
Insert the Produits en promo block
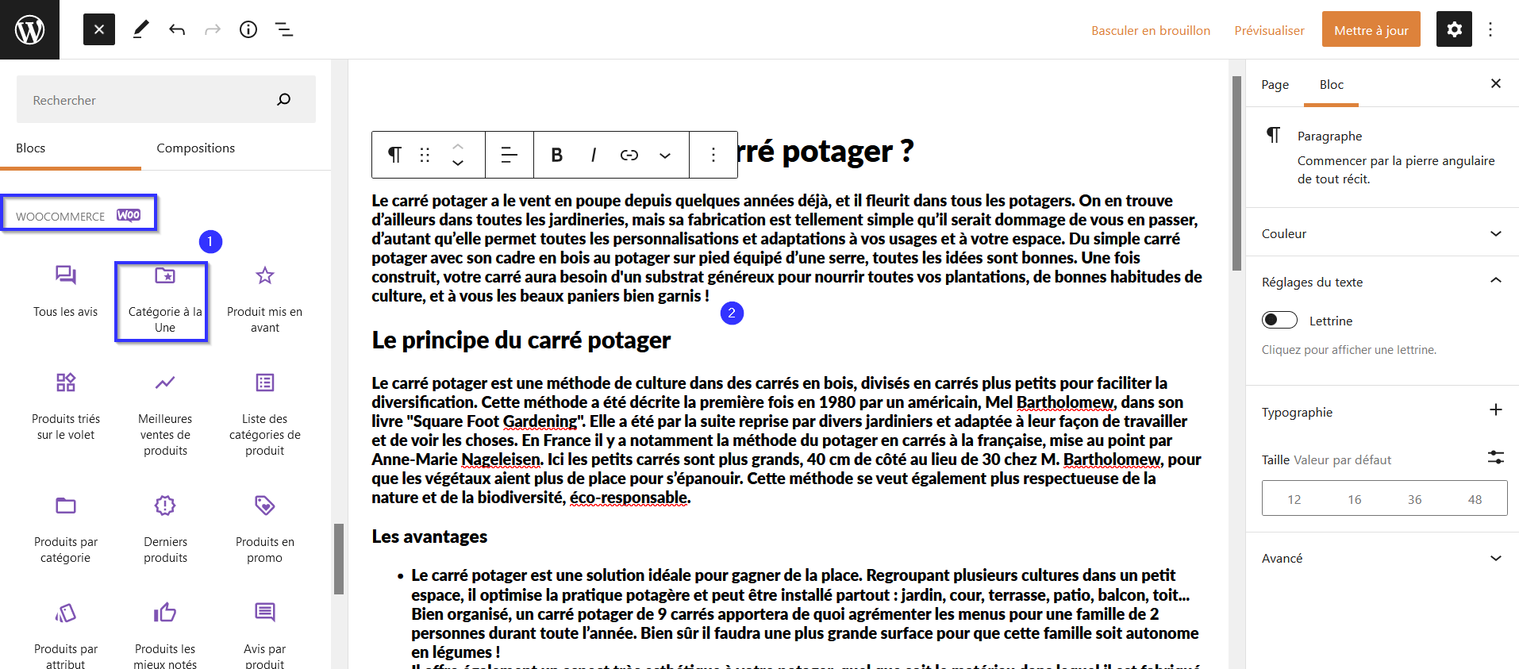265,529
